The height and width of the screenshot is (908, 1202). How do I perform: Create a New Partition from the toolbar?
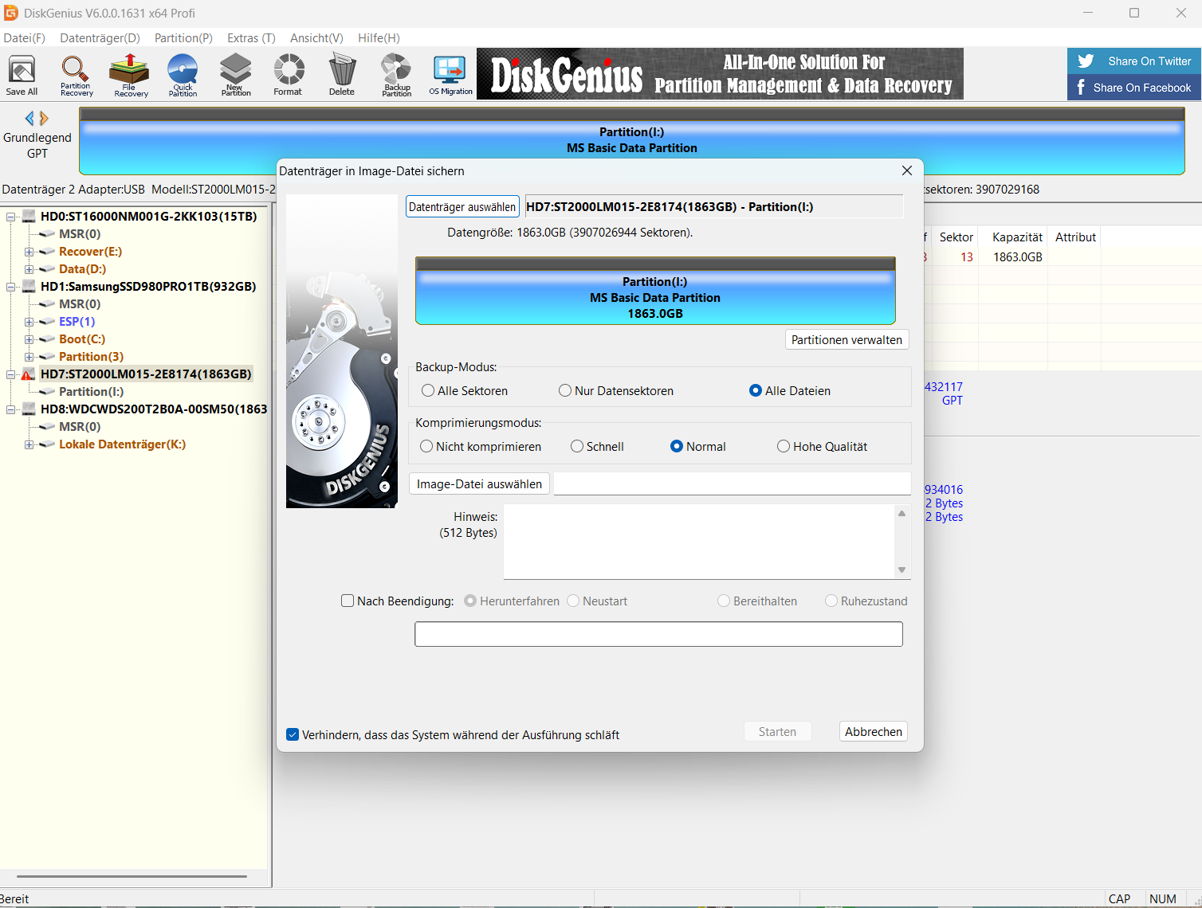236,76
